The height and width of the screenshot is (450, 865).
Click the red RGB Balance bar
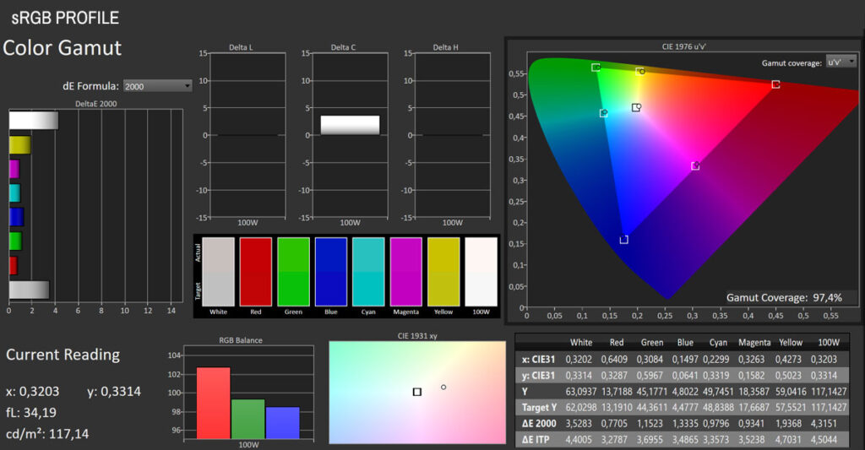coord(214,403)
